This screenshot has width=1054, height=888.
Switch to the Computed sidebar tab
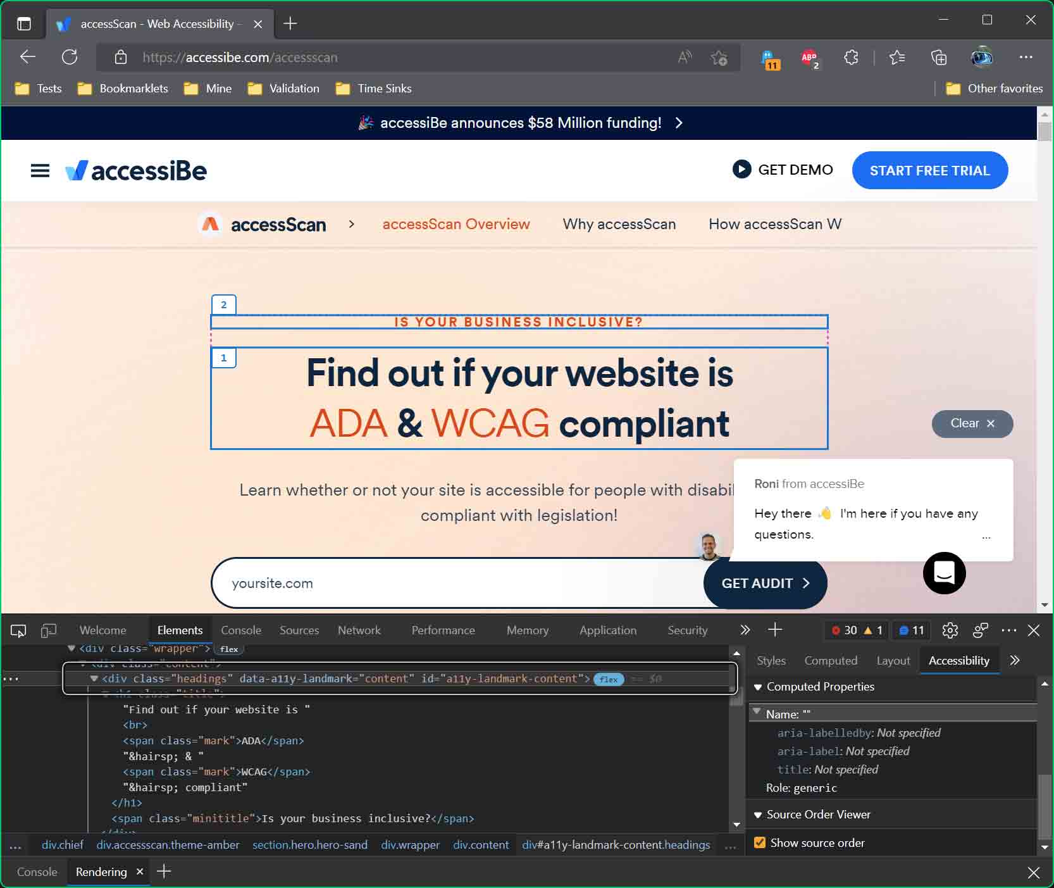click(831, 661)
